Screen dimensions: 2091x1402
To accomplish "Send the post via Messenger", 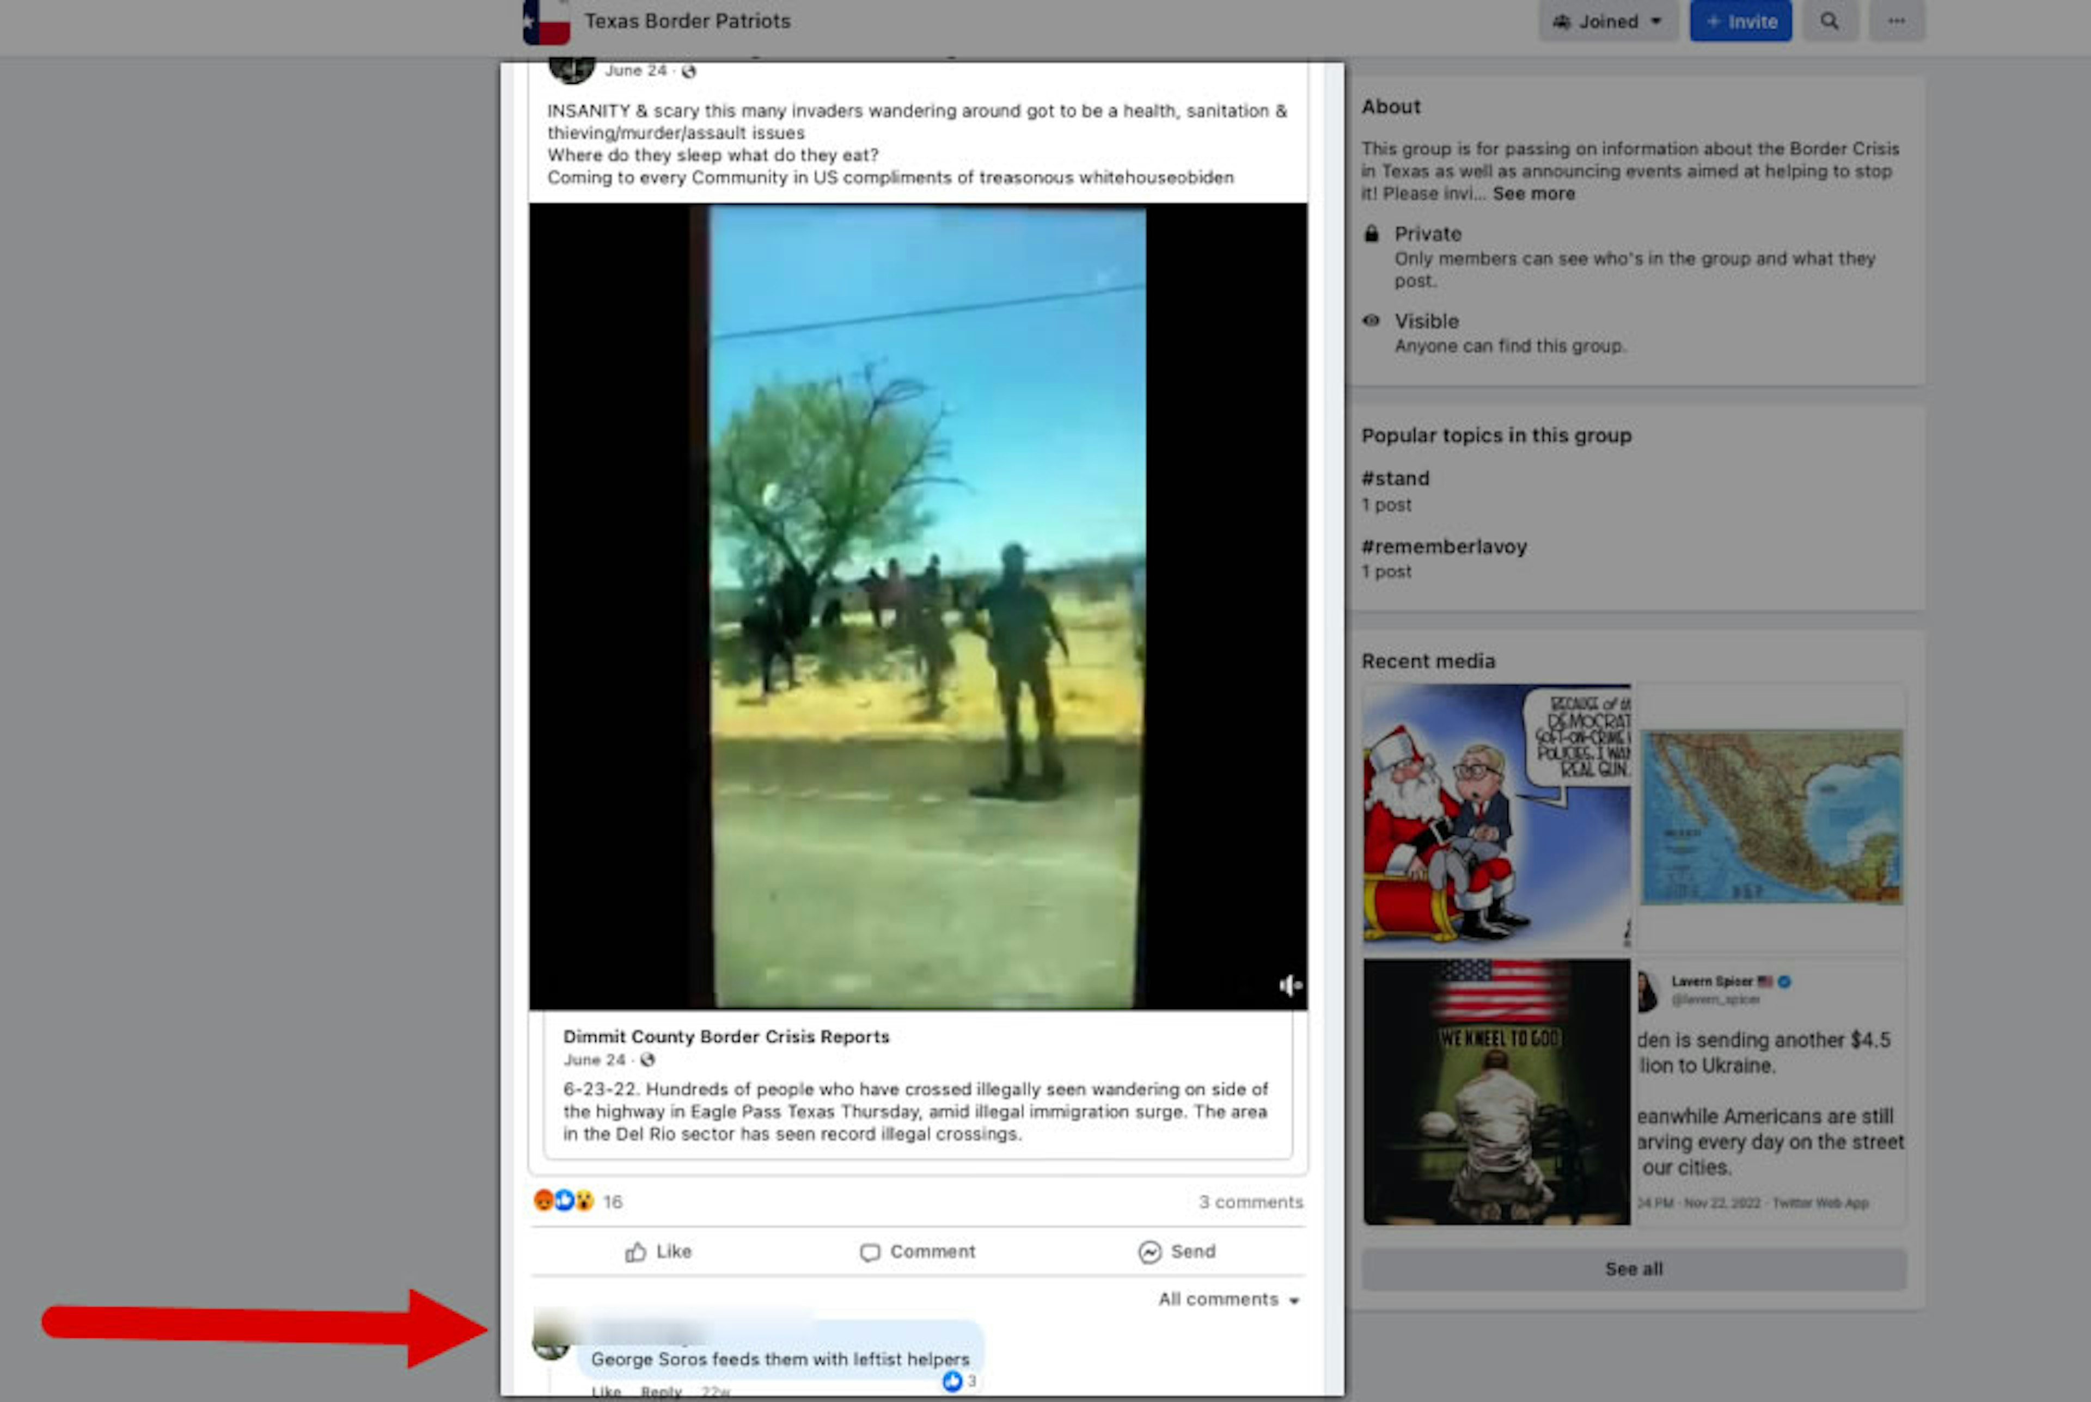I will (x=1176, y=1251).
